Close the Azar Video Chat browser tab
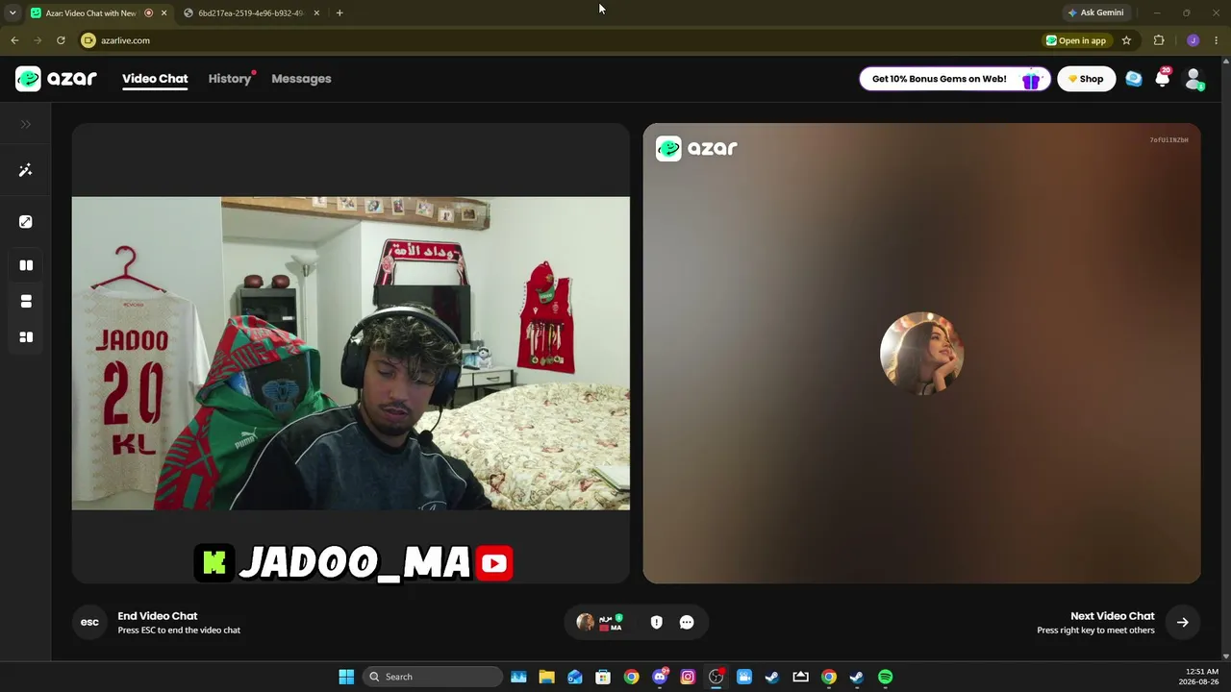 coord(163,12)
